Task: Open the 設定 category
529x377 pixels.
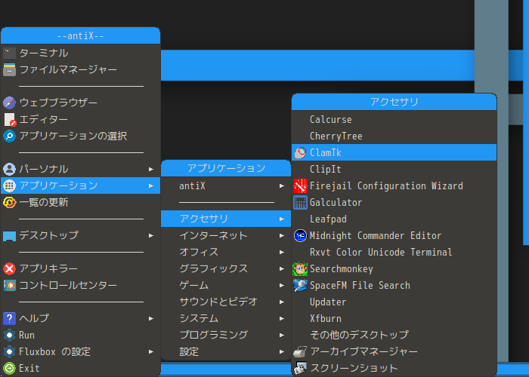Action: click(226, 352)
